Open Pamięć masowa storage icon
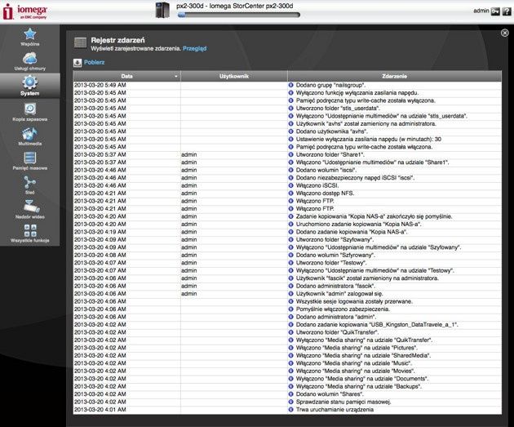514x427 pixels. coord(30,158)
